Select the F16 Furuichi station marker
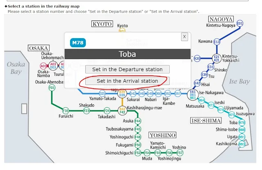This screenshot has height=170, width=262. point(66,111)
